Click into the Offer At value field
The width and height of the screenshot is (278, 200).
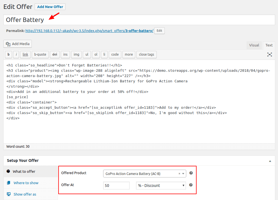click(116, 186)
